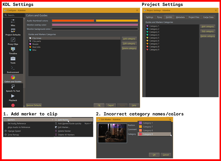
Task: Select the Clip times category row
Action: point(74,38)
